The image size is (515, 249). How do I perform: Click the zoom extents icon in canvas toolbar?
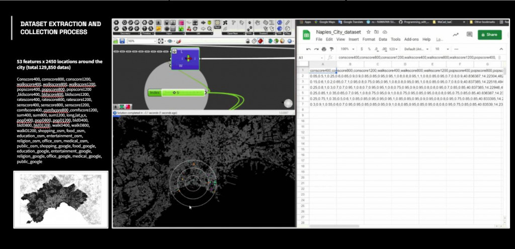[161, 41]
